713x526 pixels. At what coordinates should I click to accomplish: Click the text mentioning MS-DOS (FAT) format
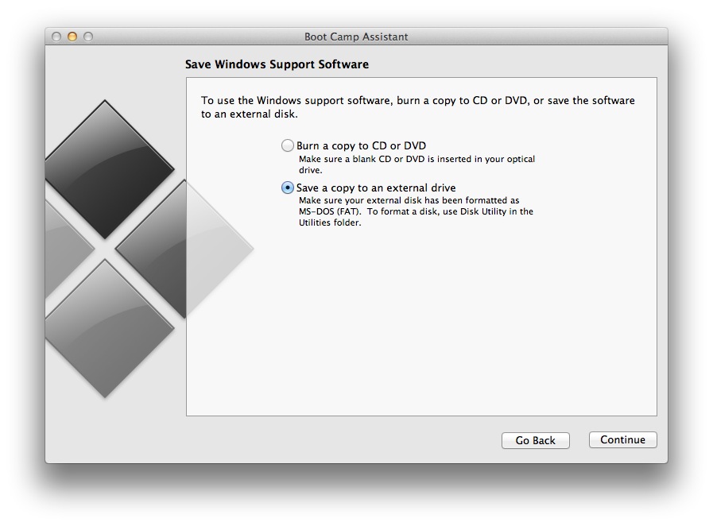click(x=416, y=211)
